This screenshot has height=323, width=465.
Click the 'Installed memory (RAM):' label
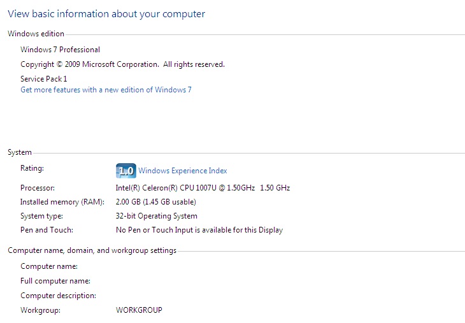(62, 202)
